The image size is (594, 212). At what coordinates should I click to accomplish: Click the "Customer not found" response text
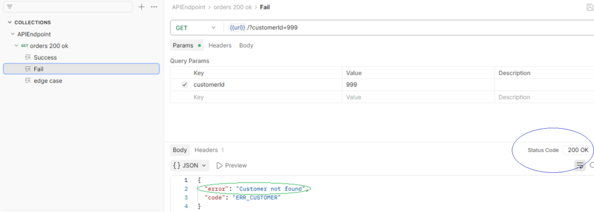click(x=271, y=189)
